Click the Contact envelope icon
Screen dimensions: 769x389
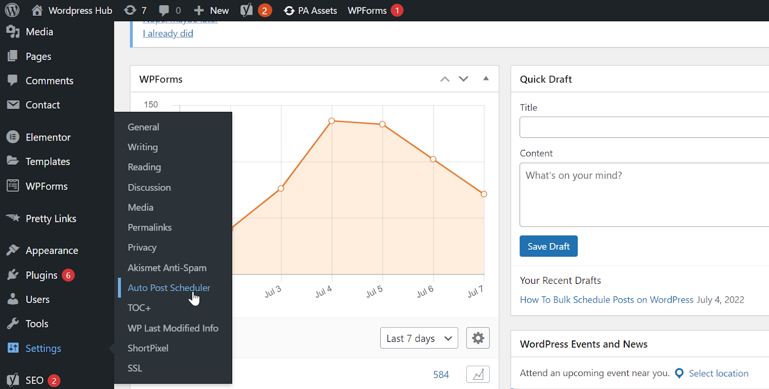13,105
